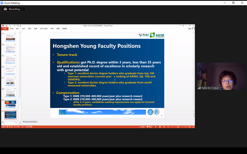The height and width of the screenshot is (154, 247).
Task: Click the slide thumbnail panel scrollbar handle
Action: click(20, 109)
